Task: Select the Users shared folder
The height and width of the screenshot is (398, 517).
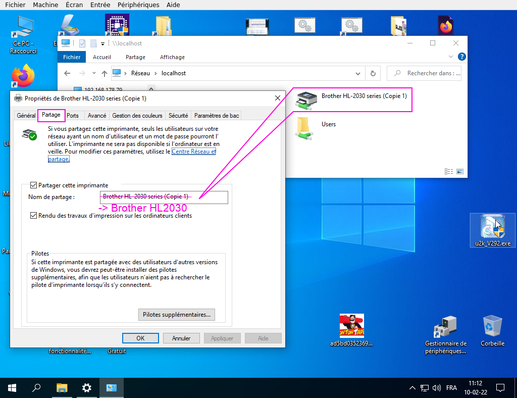Action: tap(316, 128)
